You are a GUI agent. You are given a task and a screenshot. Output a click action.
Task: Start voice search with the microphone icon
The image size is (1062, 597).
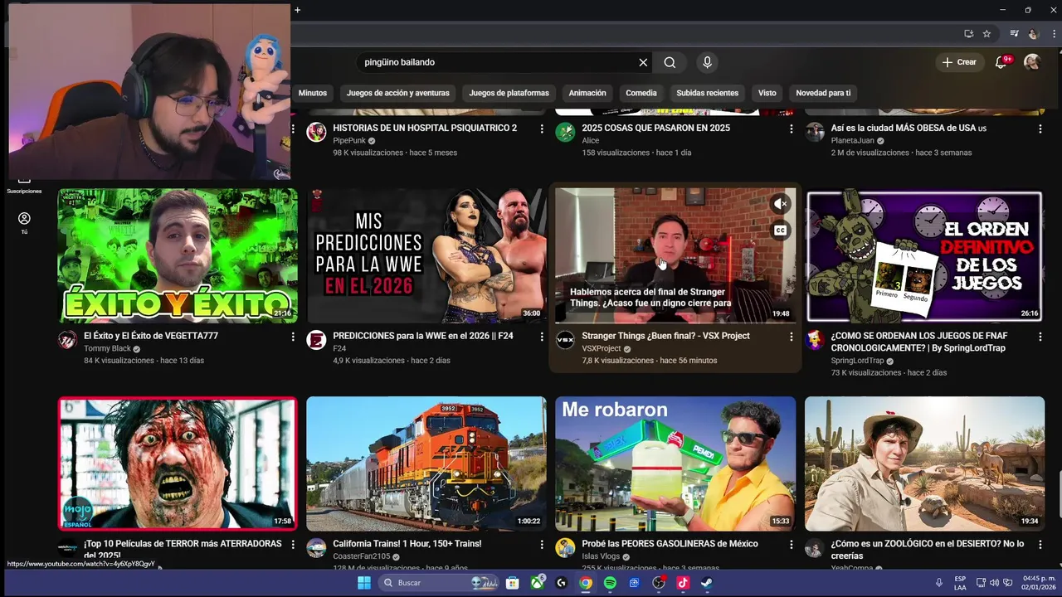[x=707, y=62]
